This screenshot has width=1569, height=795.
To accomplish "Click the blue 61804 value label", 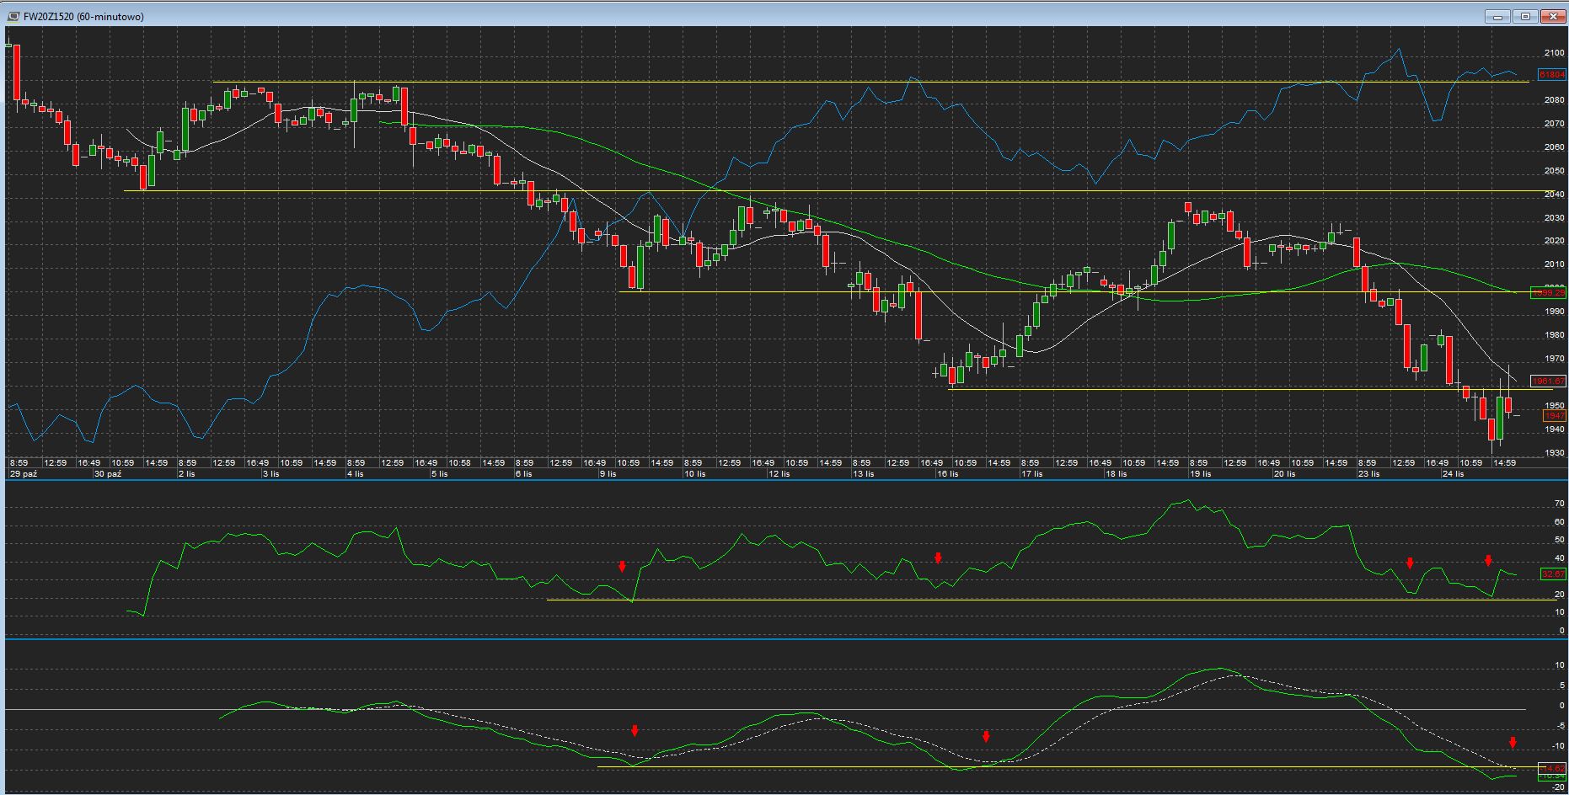I will point(1551,75).
